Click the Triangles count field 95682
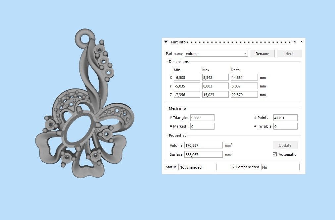The width and height of the screenshot is (335, 220). [x=202, y=118]
